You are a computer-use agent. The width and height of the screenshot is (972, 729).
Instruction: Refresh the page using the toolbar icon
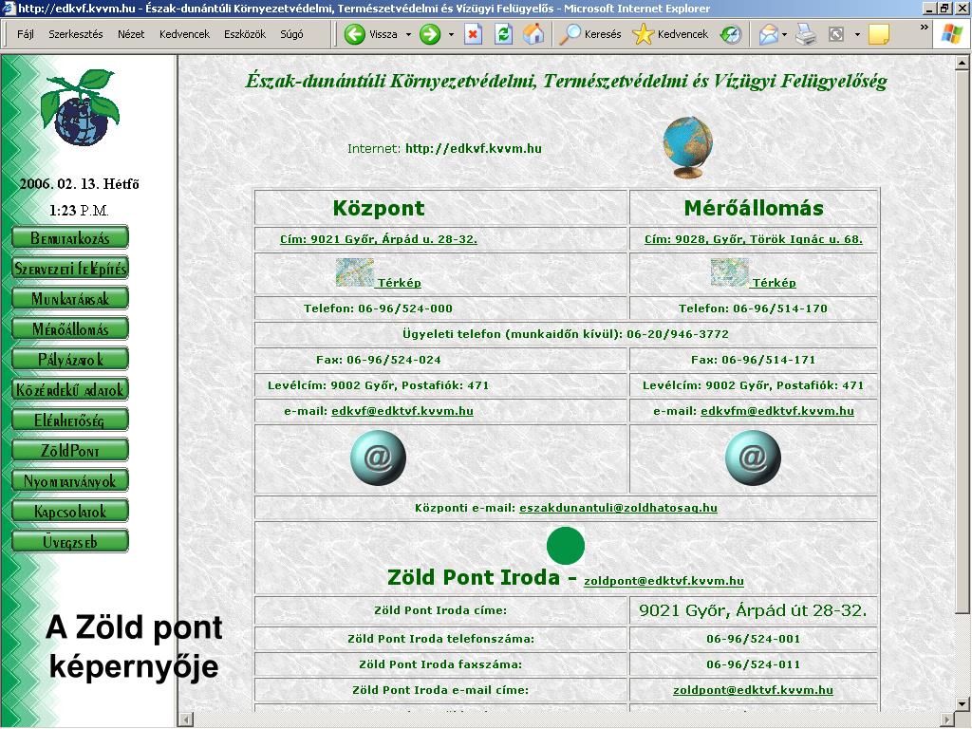click(504, 34)
